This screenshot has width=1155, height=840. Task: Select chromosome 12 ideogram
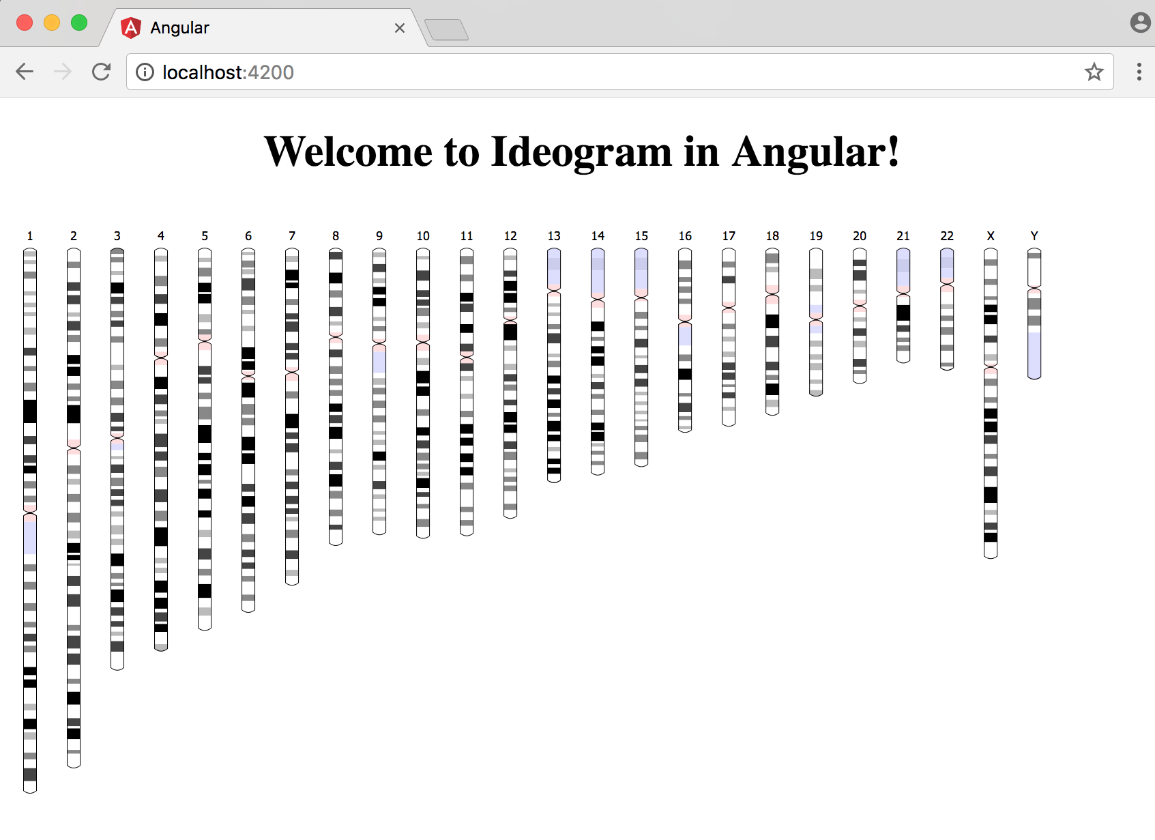[x=510, y=383]
